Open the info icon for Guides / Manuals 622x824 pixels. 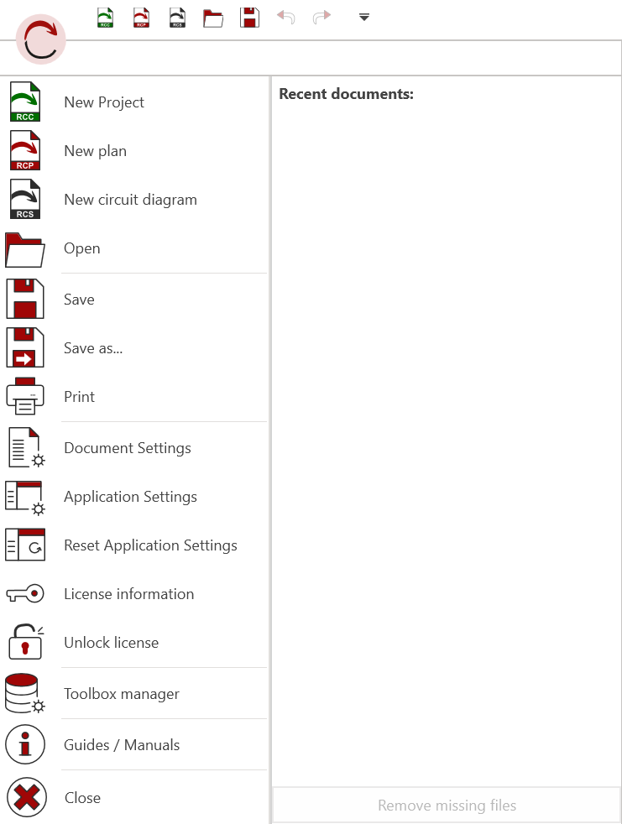pyautogui.click(x=24, y=744)
